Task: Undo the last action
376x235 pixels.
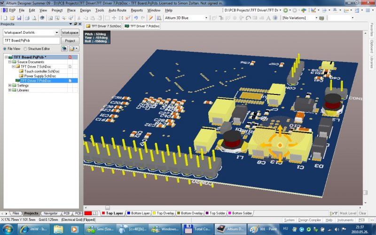Action: tap(136, 18)
